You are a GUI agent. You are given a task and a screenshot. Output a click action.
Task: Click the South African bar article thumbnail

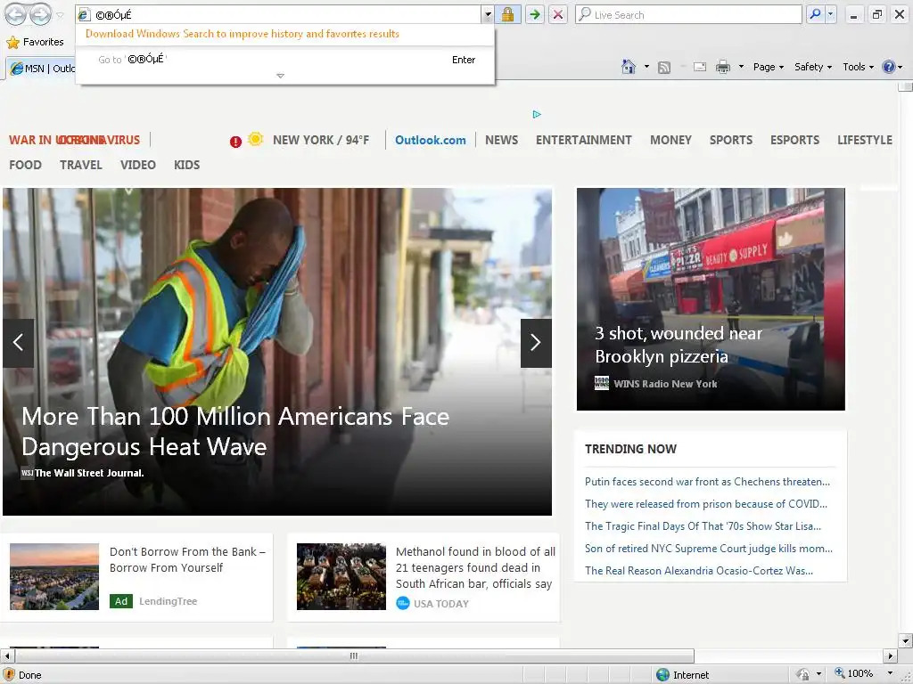[341, 576]
